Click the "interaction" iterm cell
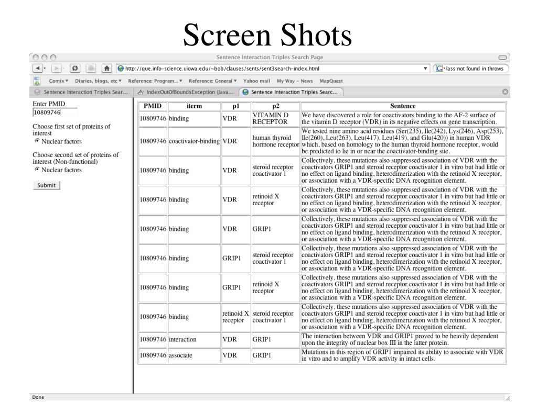The height and width of the screenshot is (402, 537). click(194, 339)
